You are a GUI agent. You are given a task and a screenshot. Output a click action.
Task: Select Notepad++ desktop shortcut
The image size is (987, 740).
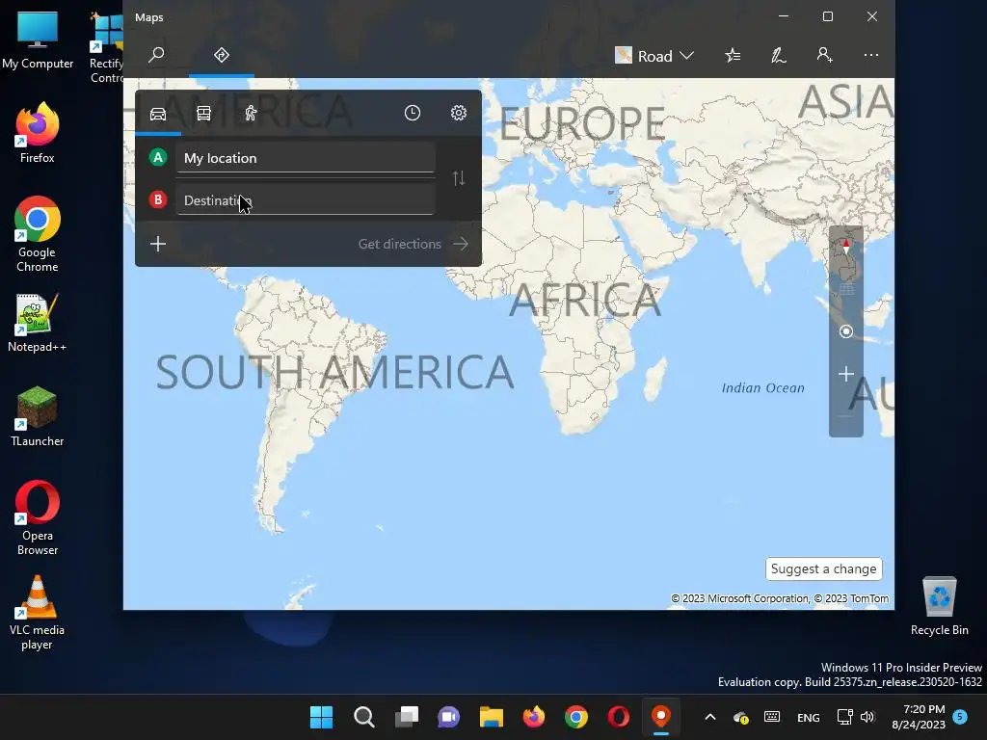[x=38, y=322]
